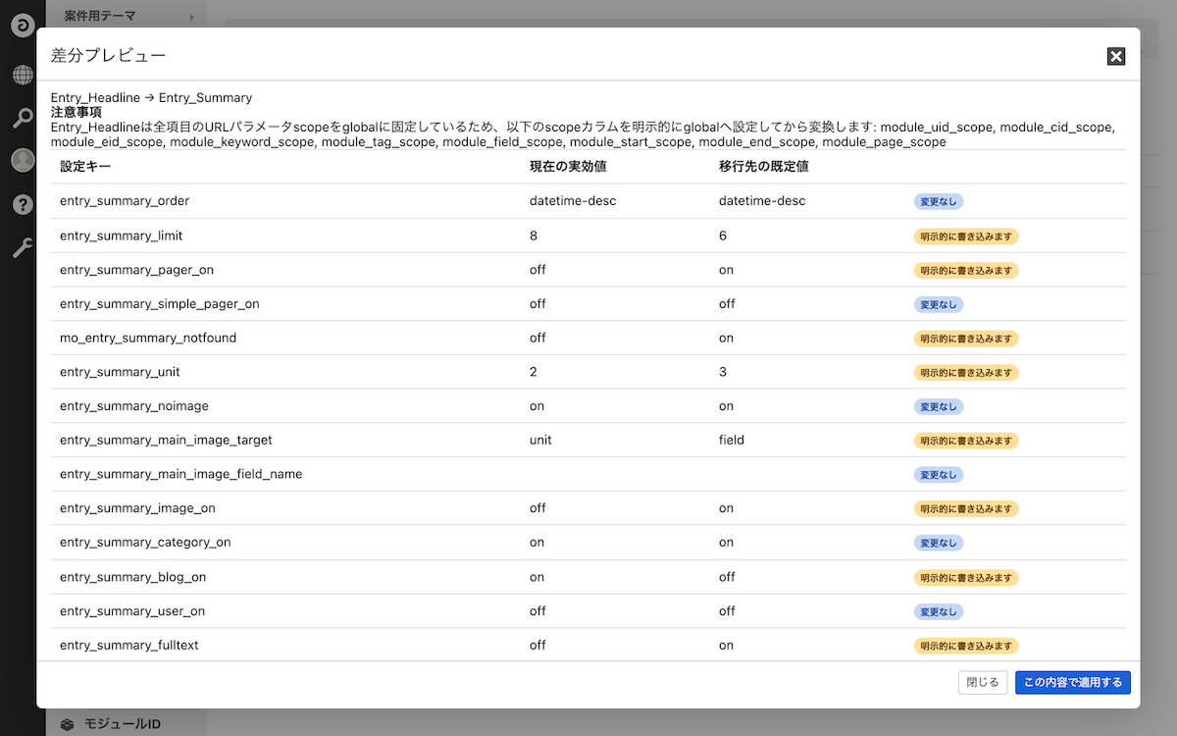Select the entry_summary_limit key

(122, 236)
